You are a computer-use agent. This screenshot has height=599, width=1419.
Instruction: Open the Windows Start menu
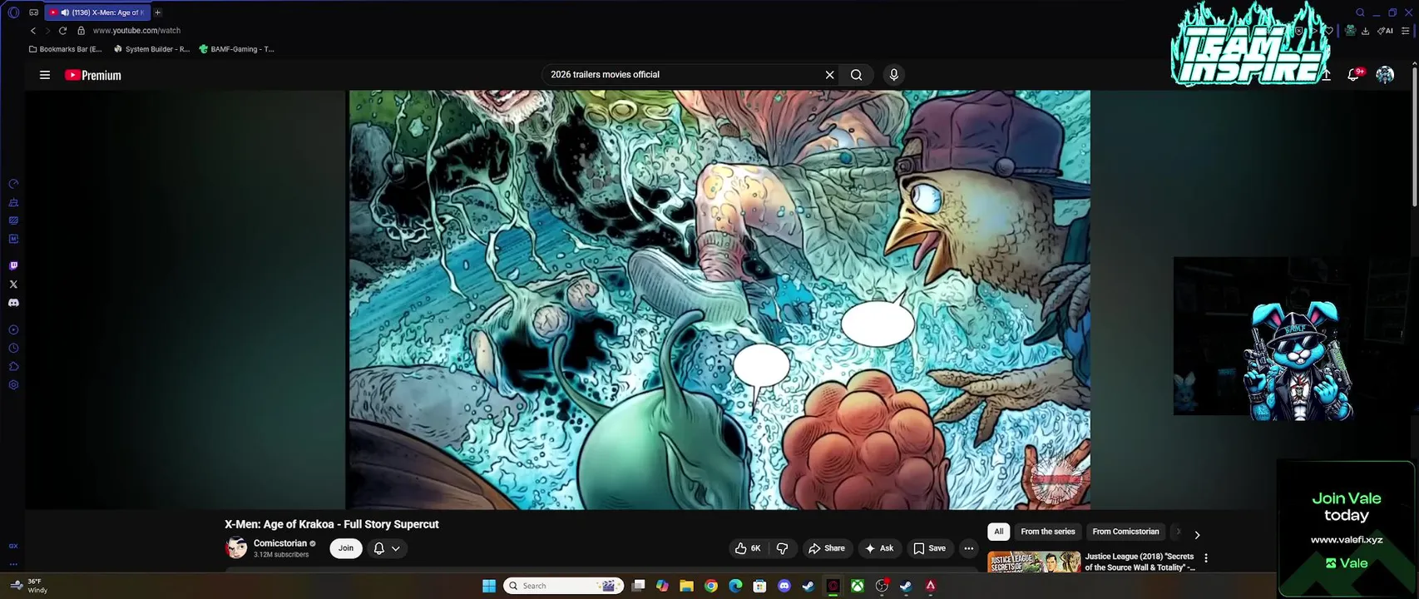(x=489, y=586)
